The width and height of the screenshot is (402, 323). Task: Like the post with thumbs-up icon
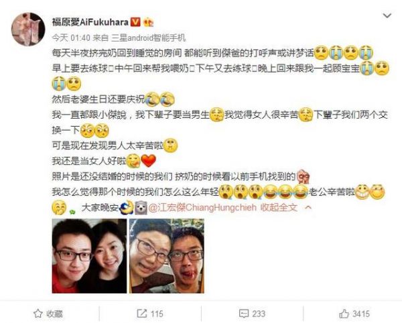pos(344,313)
